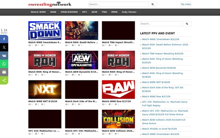Click heart icon under AEW Dynamite 8/19 post
The height and width of the screenshot is (138, 220).
coord(79,75)
